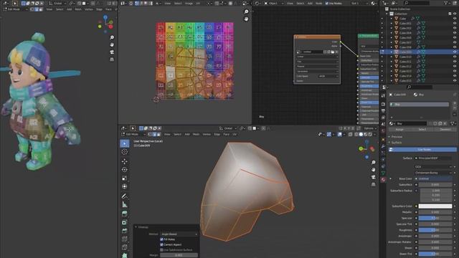
Task: Select the Measure ruler tool
Action: (x=124, y=204)
